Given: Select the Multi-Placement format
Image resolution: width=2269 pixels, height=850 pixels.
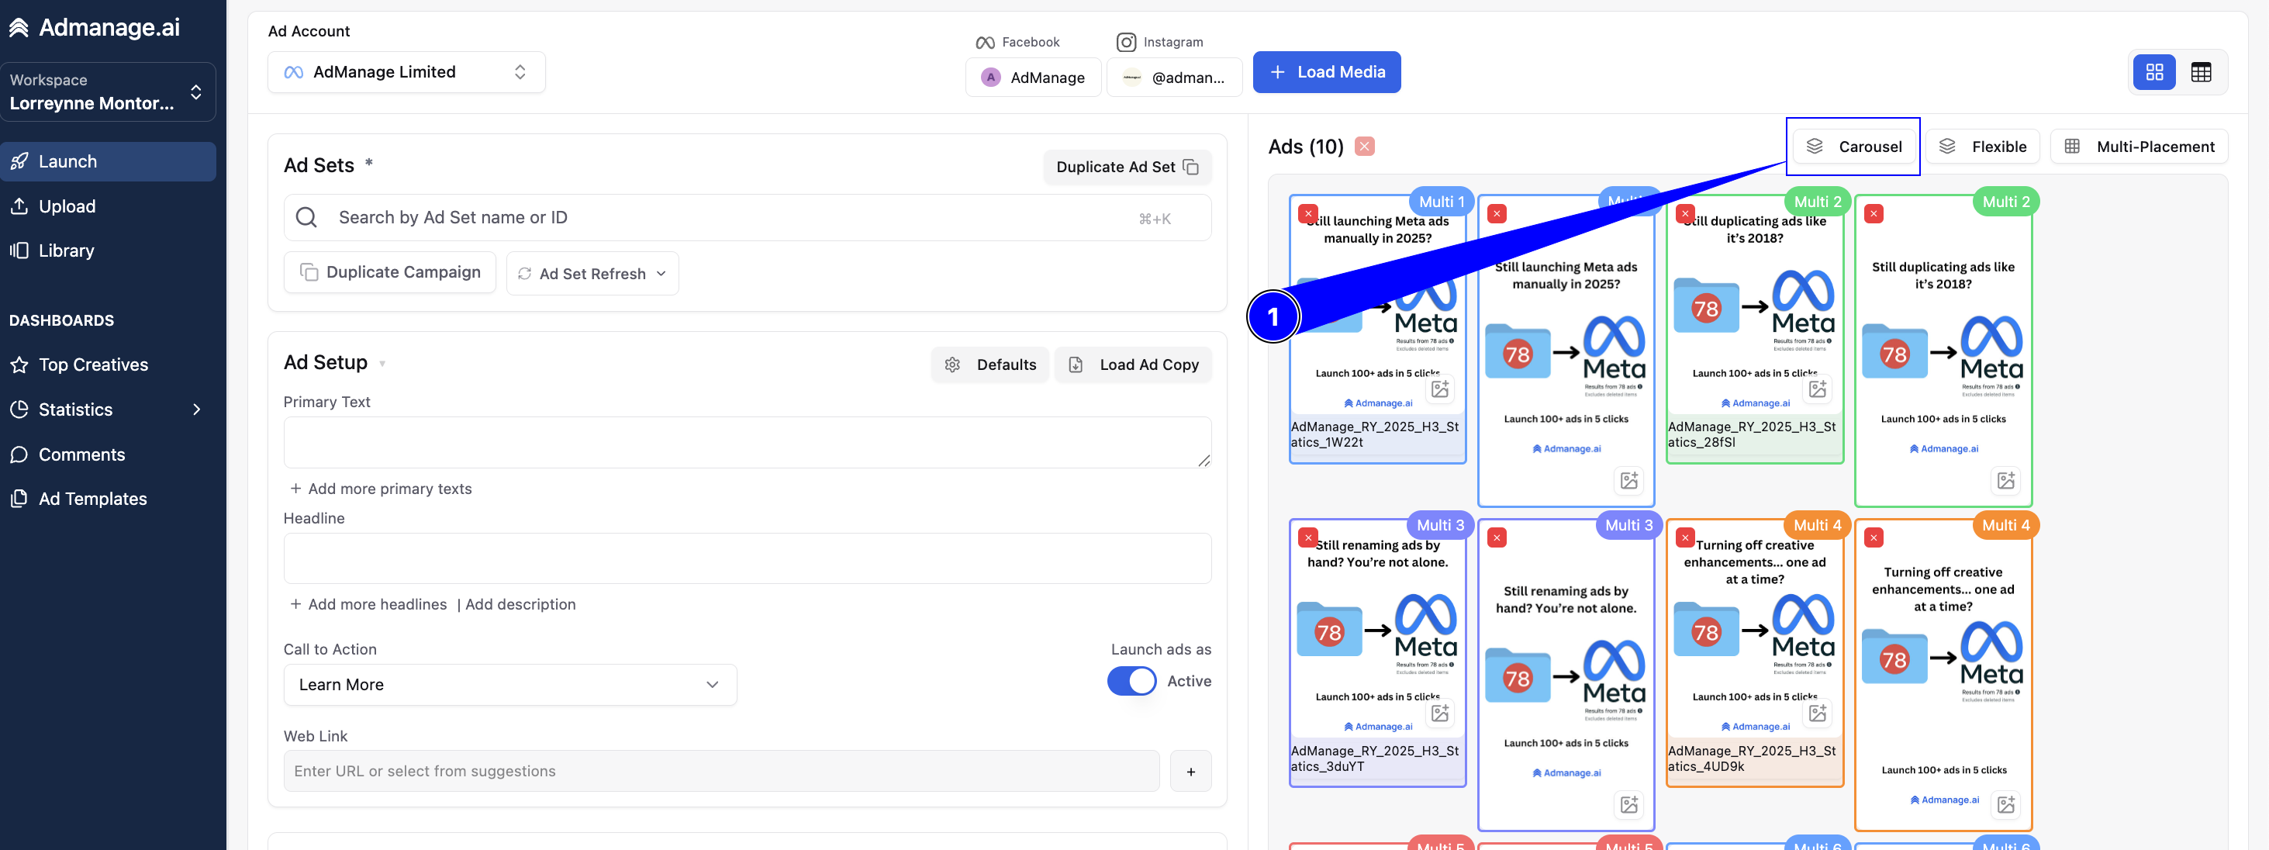Looking at the screenshot, I should tap(2139, 147).
